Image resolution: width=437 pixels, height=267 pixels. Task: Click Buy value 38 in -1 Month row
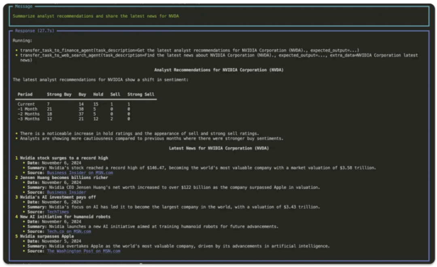click(81, 109)
